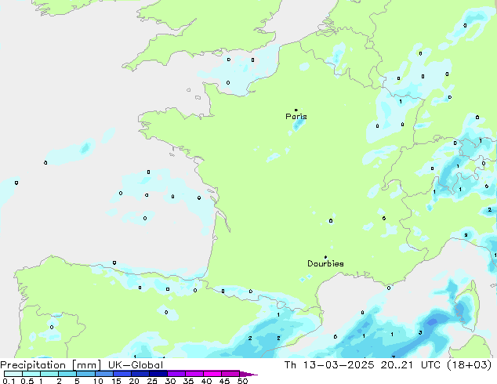Click the 25–30 mm dark navy legend swatch
This screenshot has height=384, width=497.
tap(158, 374)
